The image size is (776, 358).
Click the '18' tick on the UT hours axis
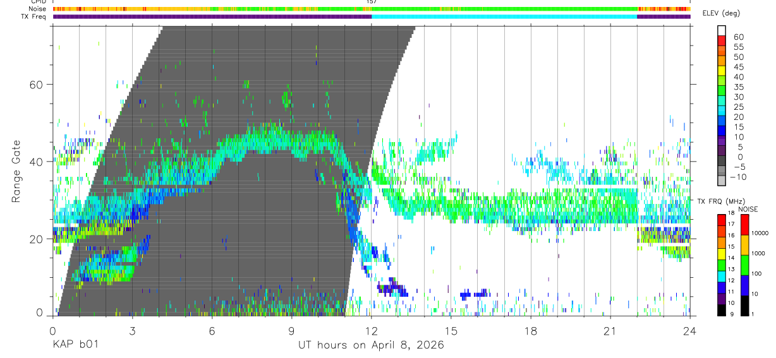point(531,330)
